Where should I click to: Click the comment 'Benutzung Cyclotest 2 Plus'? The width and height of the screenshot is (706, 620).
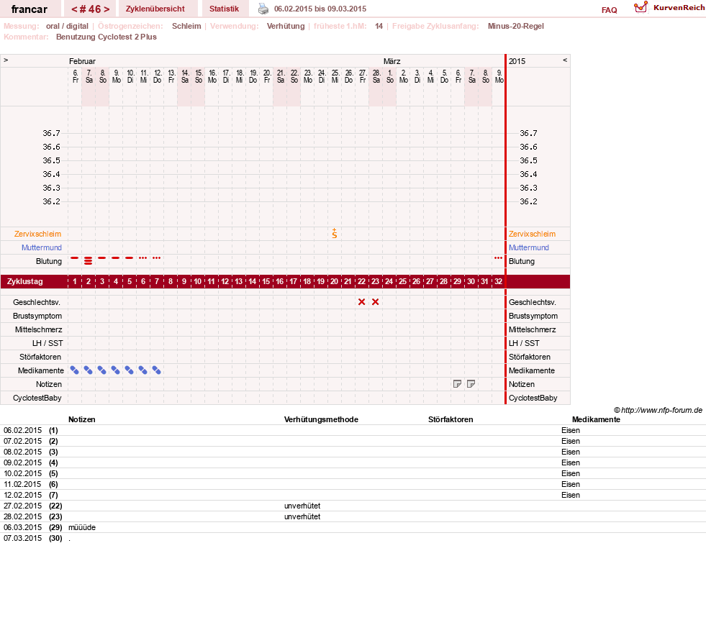pyautogui.click(x=107, y=37)
